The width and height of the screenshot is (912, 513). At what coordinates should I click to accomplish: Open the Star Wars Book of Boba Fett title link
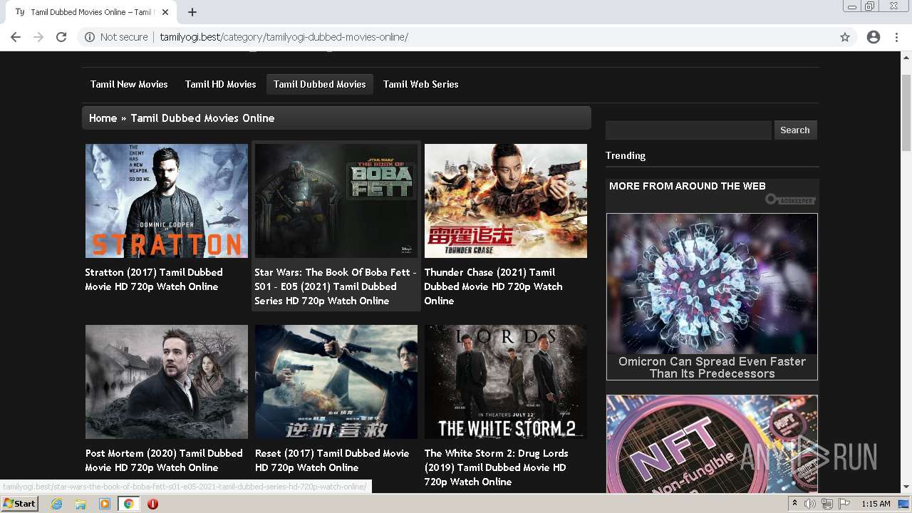tap(336, 286)
